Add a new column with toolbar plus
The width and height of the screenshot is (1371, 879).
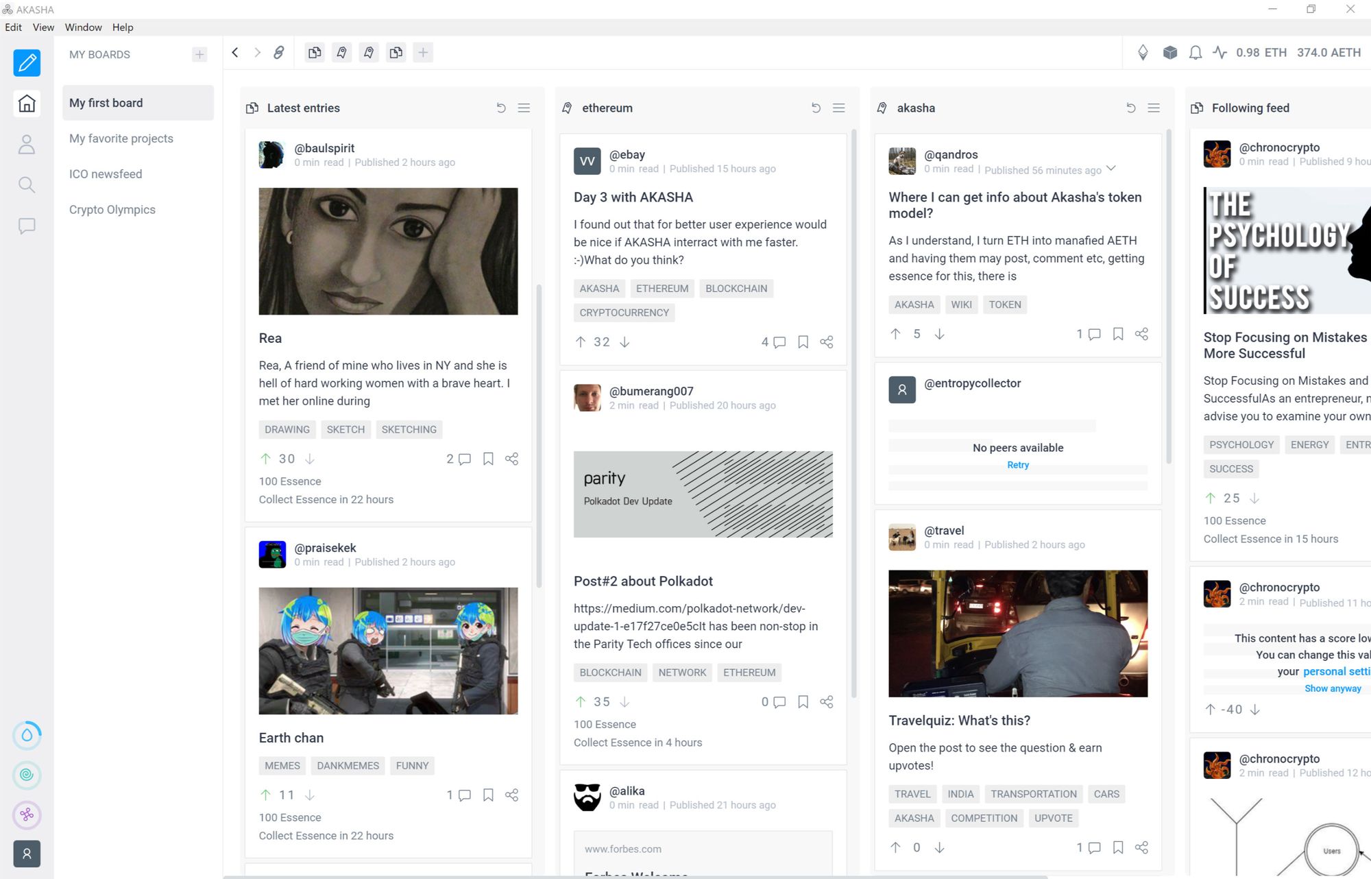point(423,53)
